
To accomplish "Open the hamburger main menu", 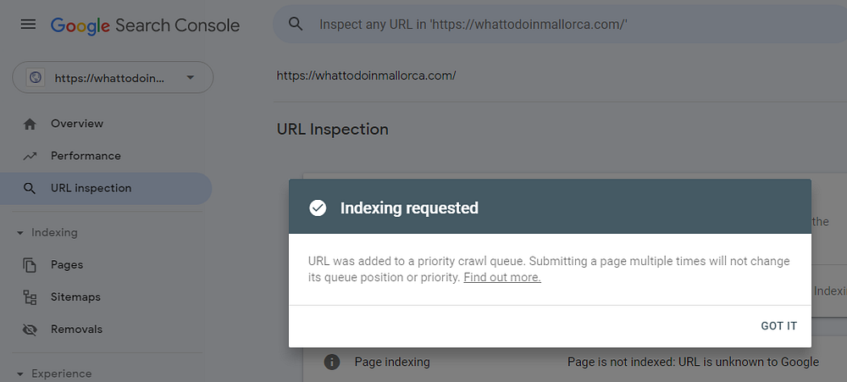I will pyautogui.click(x=28, y=25).
